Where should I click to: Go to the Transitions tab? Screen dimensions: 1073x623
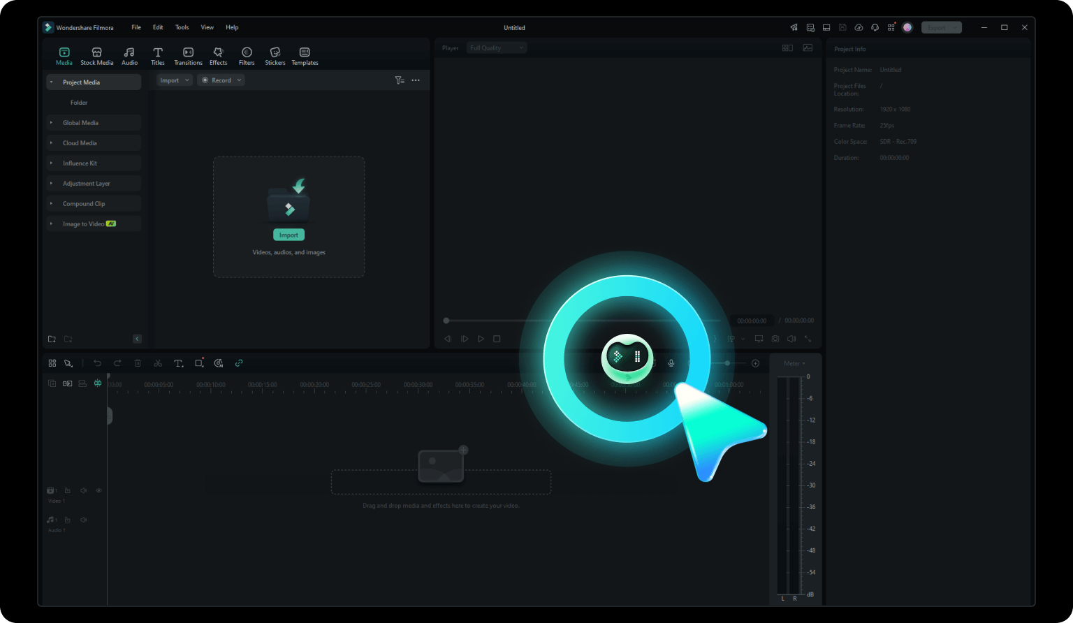pos(188,57)
